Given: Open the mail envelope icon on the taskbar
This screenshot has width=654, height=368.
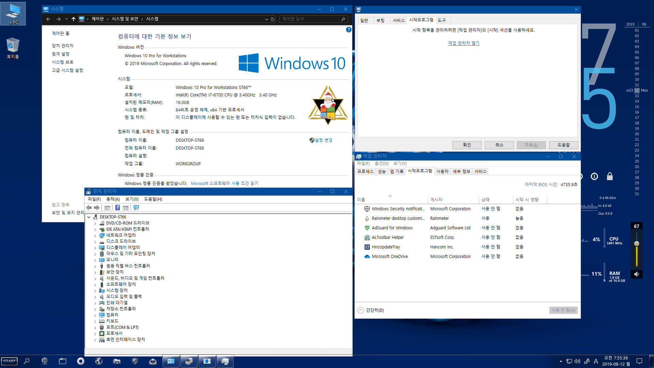Looking at the screenshot, I should click(x=153, y=361).
